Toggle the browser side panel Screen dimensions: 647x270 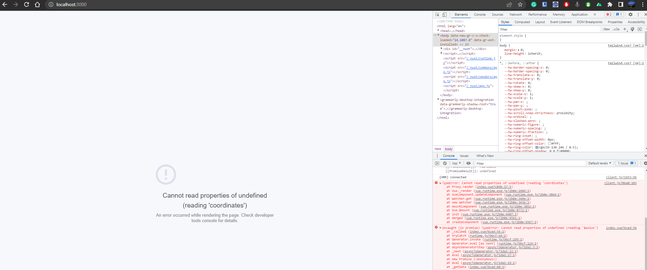621,4
